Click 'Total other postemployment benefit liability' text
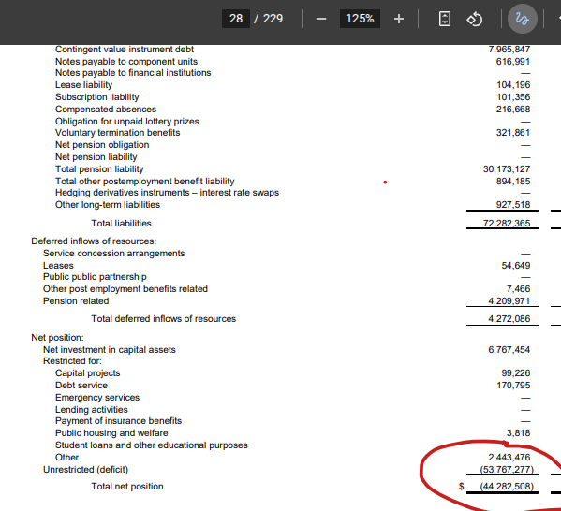This screenshot has height=511, width=561. (145, 182)
